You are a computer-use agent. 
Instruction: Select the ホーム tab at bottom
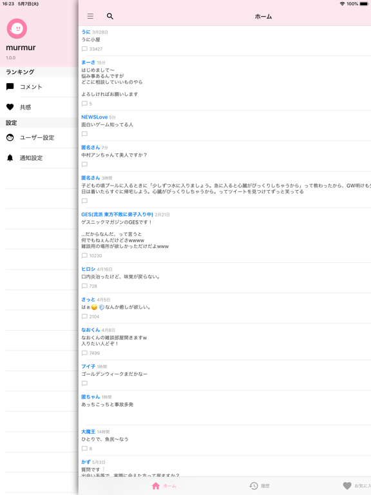[164, 486]
